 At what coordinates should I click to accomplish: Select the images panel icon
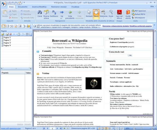(20, 26)
